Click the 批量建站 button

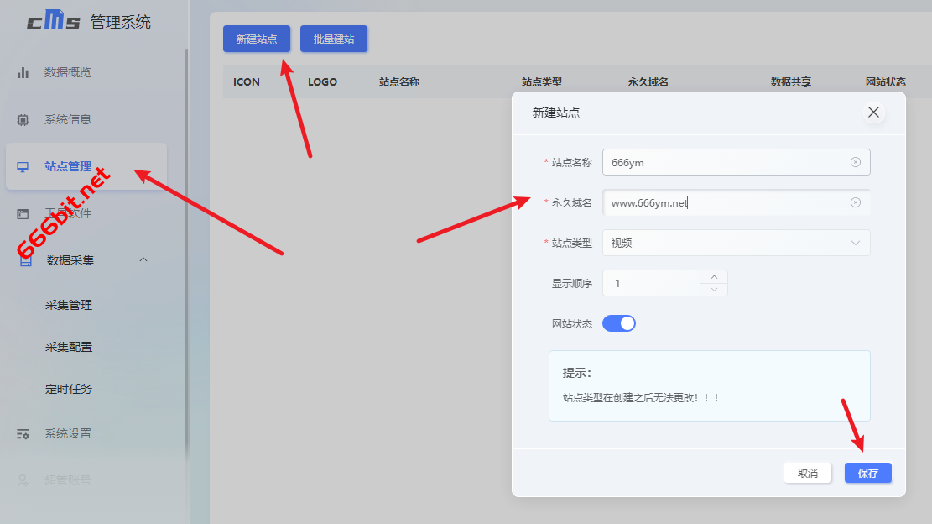pyautogui.click(x=334, y=39)
